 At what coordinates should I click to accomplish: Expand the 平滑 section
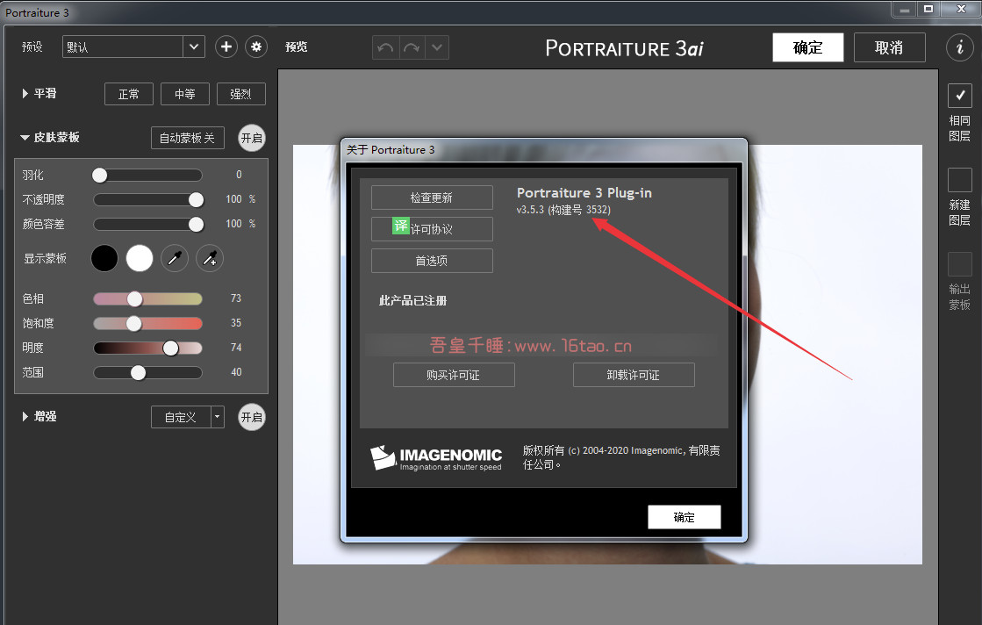[x=25, y=93]
